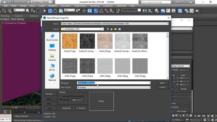Open the Rendered Frame Window icon
This screenshot has height=122, width=217.
(x=192, y=11)
